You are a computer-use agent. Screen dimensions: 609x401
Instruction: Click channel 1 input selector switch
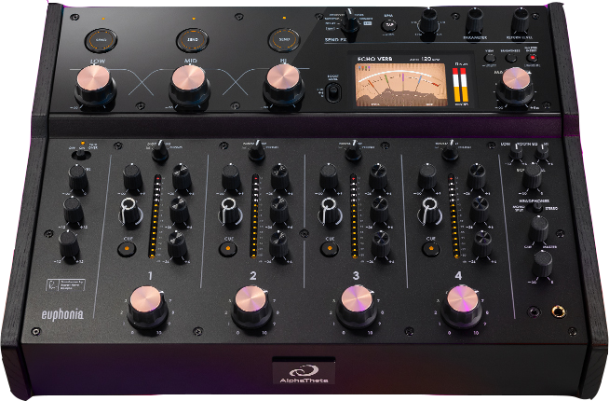click(159, 152)
